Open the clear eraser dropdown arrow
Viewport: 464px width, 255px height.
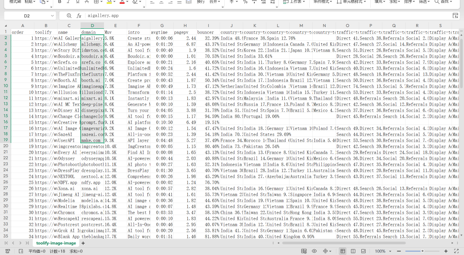(140, 2)
